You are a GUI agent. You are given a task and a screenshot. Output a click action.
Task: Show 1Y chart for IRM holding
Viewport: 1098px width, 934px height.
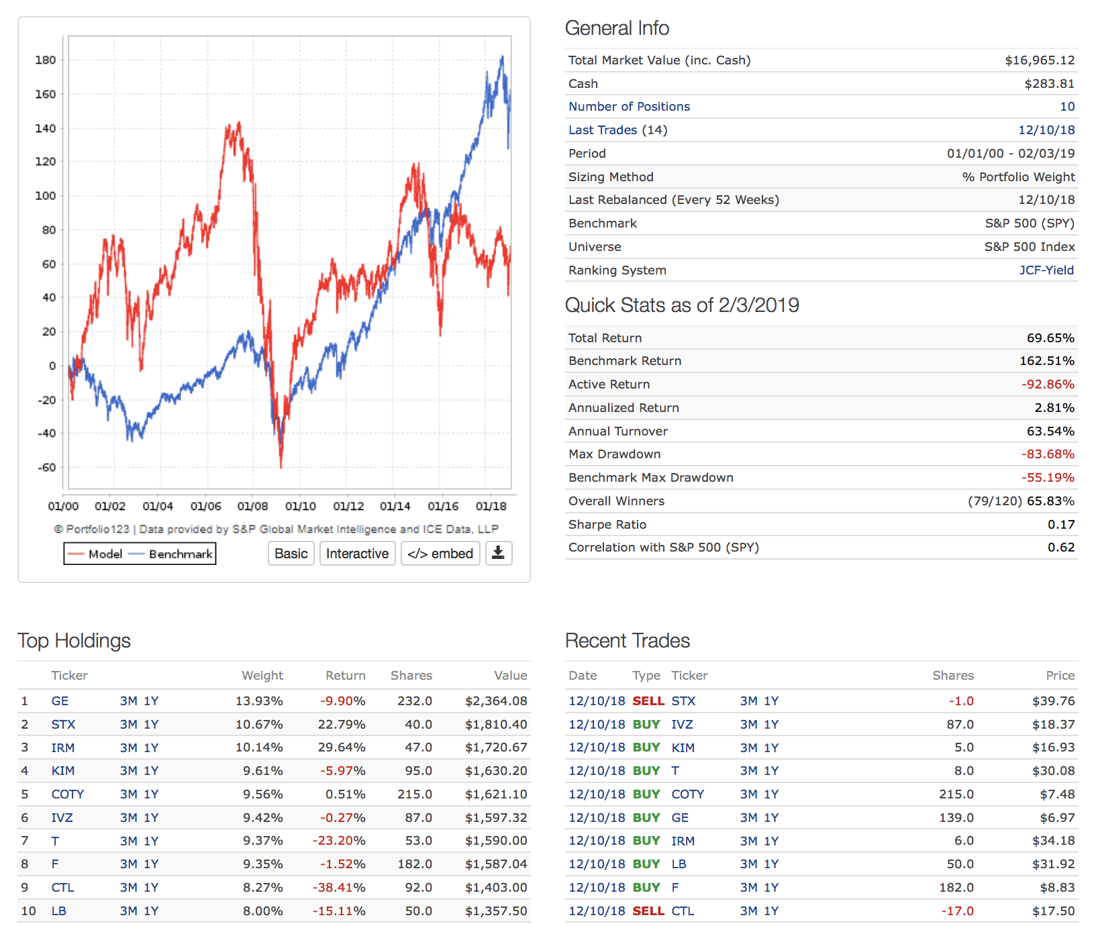151,748
